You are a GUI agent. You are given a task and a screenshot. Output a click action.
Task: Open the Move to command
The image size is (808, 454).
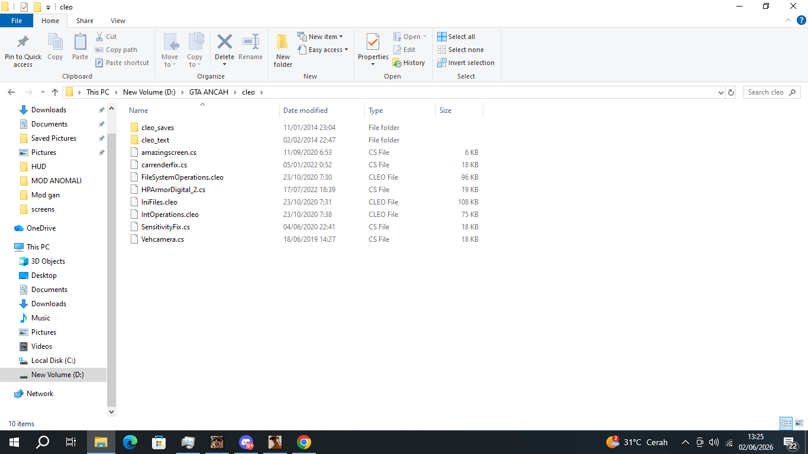[x=170, y=50]
